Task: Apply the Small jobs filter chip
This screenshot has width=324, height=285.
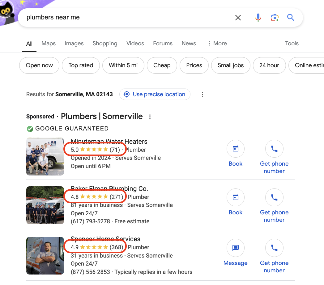Action: pos(231,65)
